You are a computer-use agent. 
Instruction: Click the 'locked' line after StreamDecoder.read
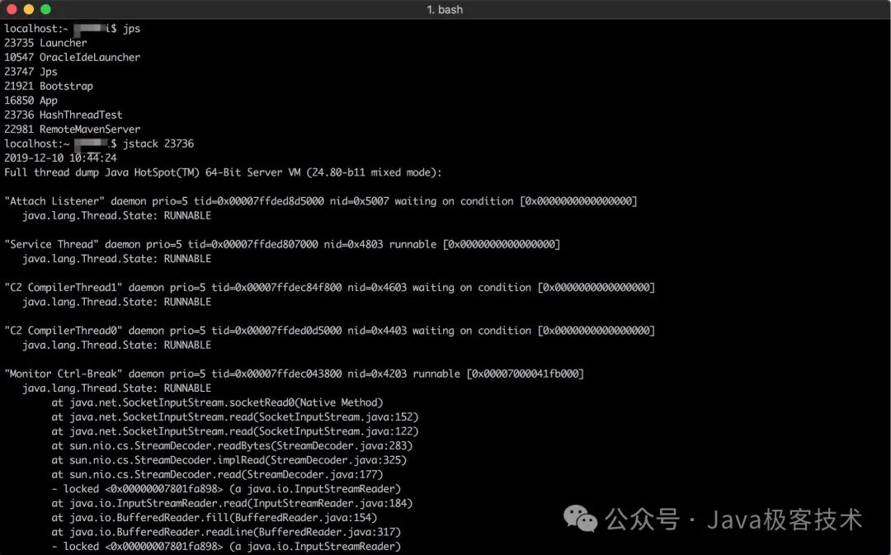coord(226,489)
